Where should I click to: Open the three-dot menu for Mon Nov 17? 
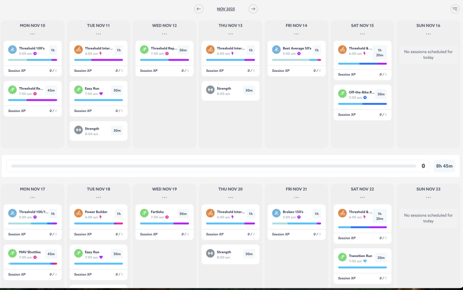33,197
